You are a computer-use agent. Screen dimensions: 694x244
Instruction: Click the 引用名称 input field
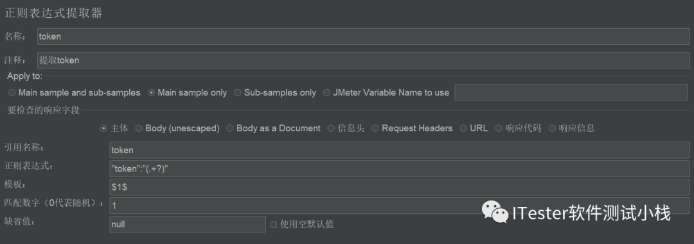click(399, 150)
